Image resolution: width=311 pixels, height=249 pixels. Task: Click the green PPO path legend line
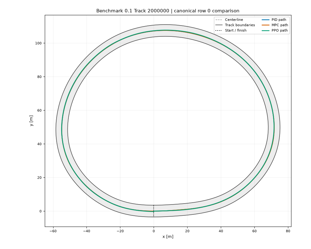pyautogui.click(x=266, y=31)
